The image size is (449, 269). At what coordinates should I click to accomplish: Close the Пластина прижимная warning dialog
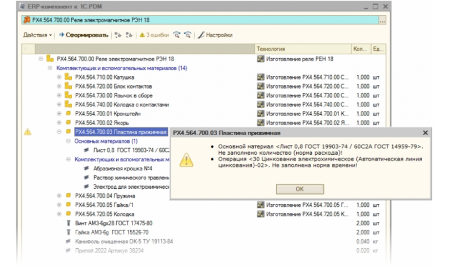(x=425, y=133)
